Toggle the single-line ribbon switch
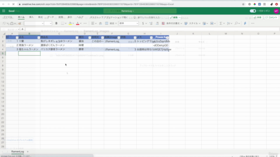This screenshot has height=157, width=280. pyautogui.click(x=253, y=11)
